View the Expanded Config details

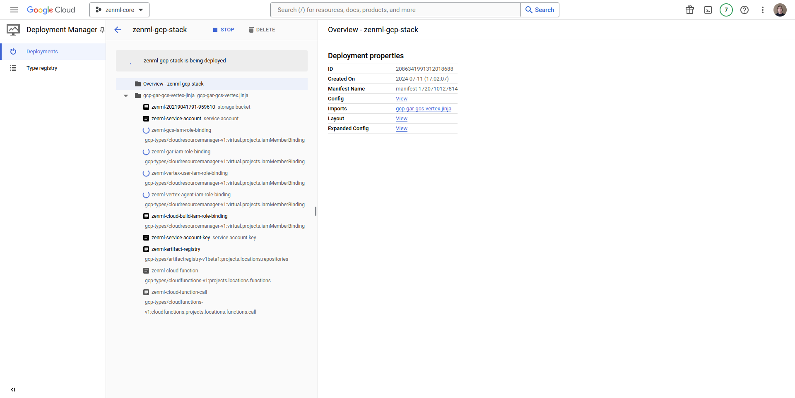pos(401,128)
